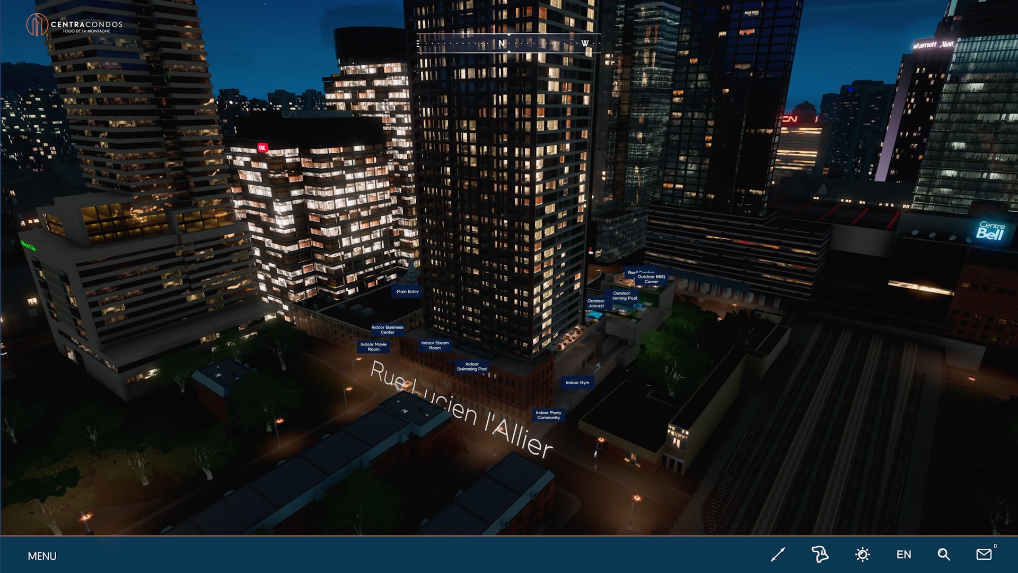Switch language with EN selector
1018x573 pixels.
(x=903, y=554)
